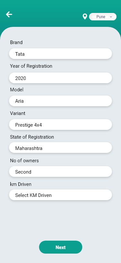
Task: Click the Next button
Action: pyautogui.click(x=61, y=247)
